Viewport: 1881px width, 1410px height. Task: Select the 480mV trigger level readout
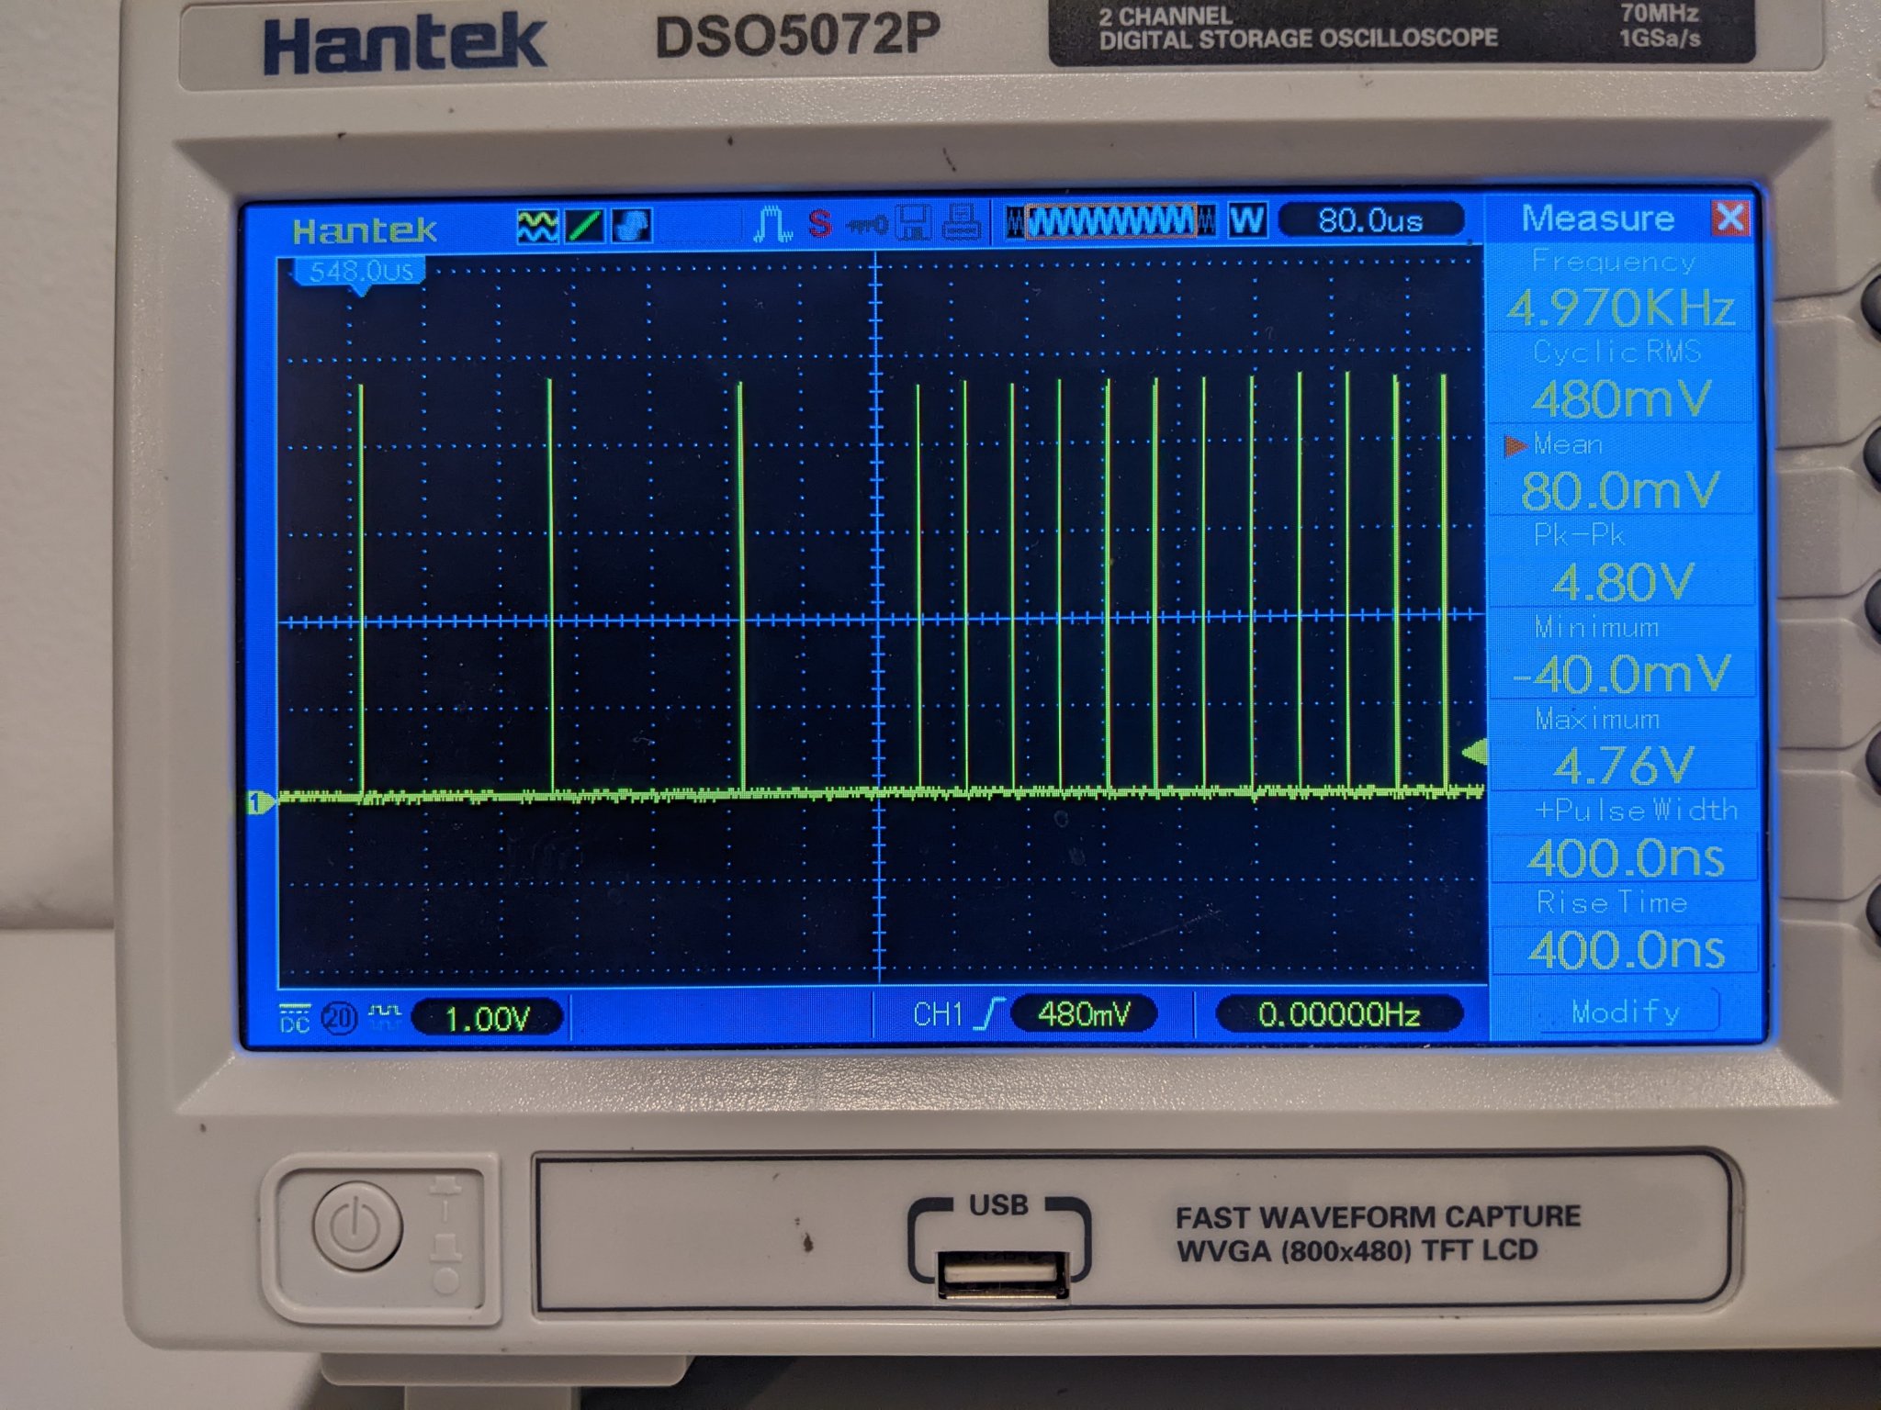(x=1083, y=1013)
